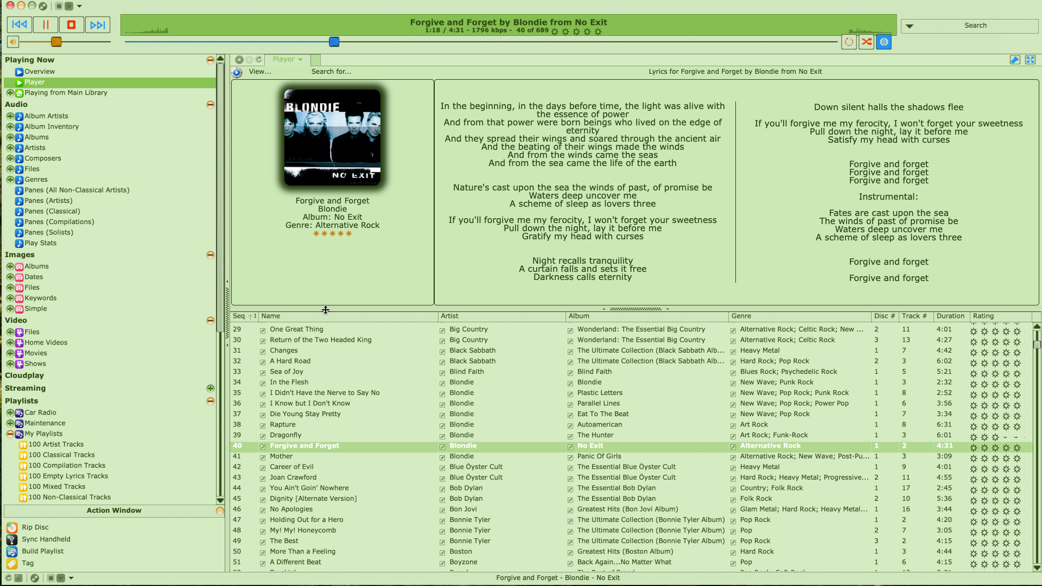
Task: Toggle checkbox beside Changes track name
Action: pos(263,351)
